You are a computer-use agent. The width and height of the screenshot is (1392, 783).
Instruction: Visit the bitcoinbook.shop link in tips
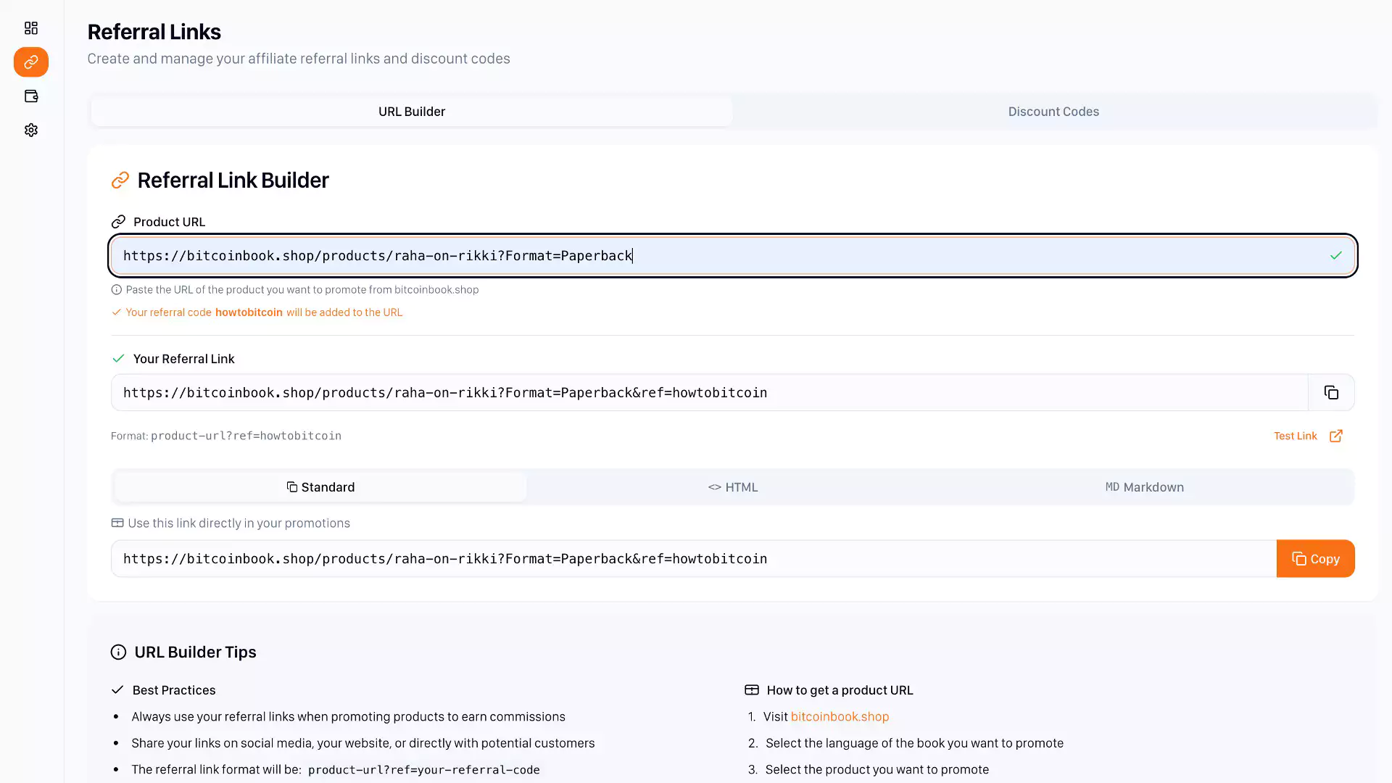840,717
